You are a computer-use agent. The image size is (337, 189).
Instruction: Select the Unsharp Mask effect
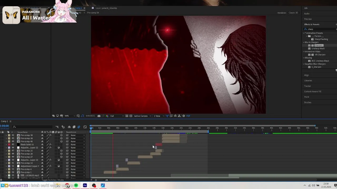(x=318, y=49)
